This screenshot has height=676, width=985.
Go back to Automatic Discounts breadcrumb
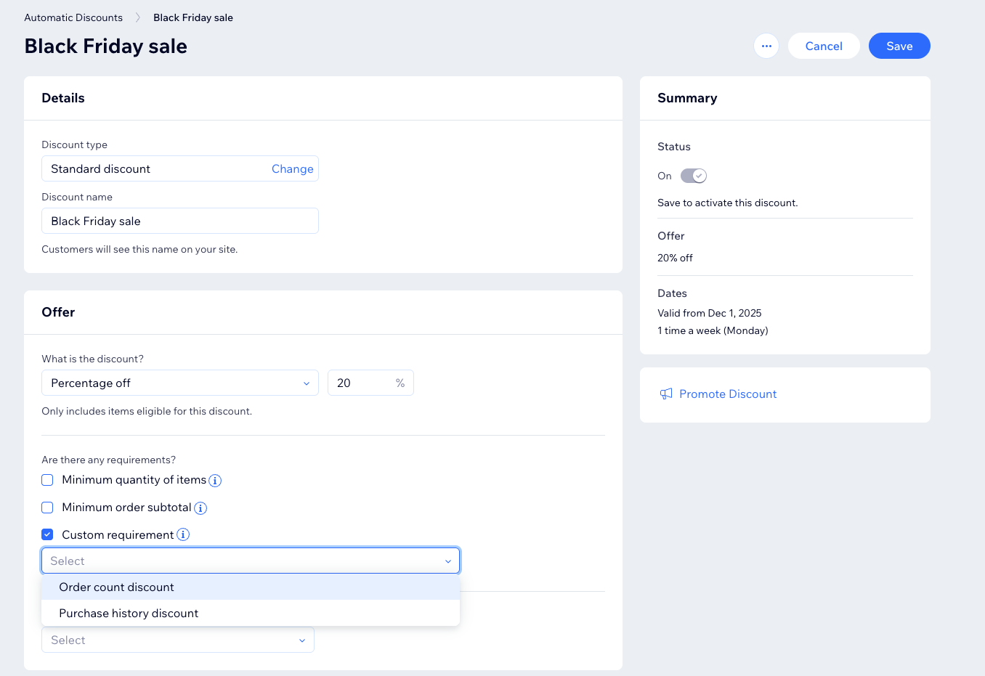pyautogui.click(x=73, y=17)
